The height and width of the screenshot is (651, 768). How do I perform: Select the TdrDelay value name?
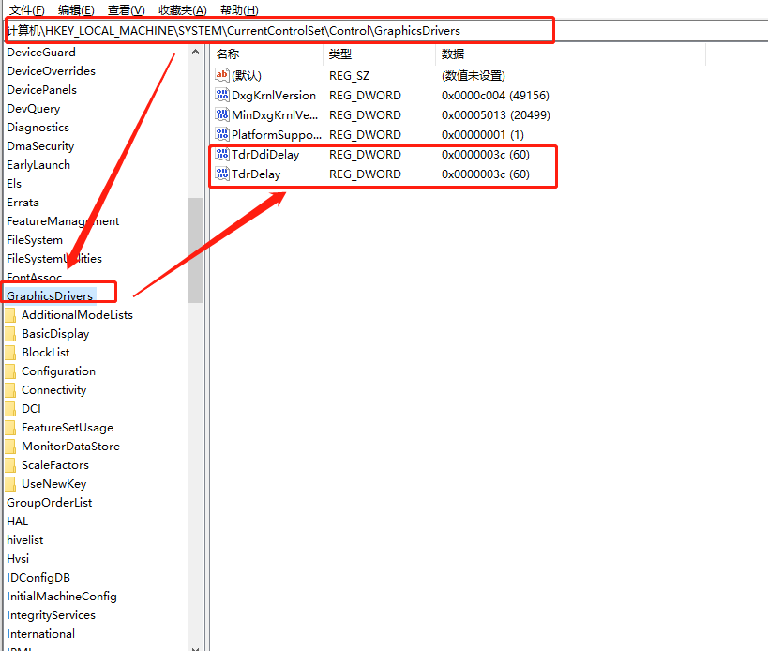point(256,174)
